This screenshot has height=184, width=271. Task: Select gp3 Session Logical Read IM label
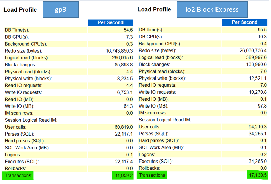click(31, 120)
